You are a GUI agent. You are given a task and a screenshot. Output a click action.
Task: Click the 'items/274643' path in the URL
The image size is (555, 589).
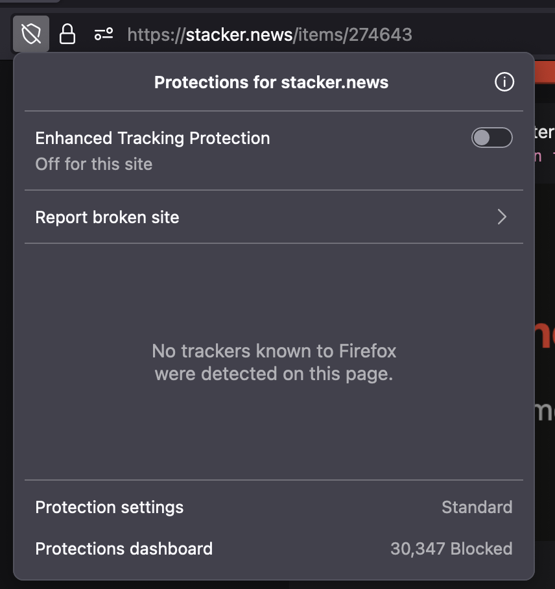pos(355,34)
